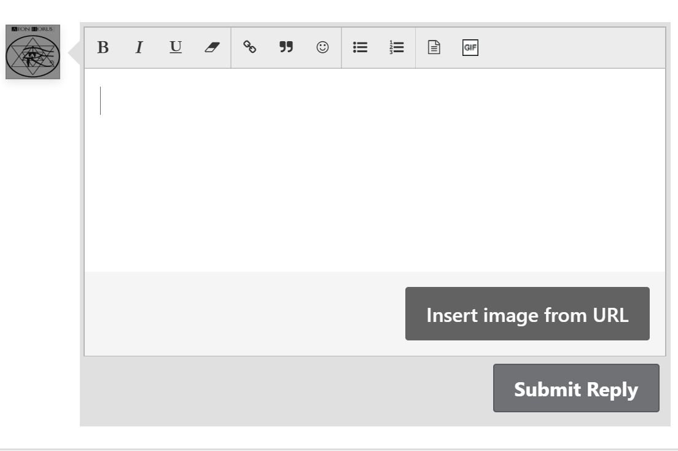
Task: Insert a hyperlink with the chain icon
Action: (249, 47)
